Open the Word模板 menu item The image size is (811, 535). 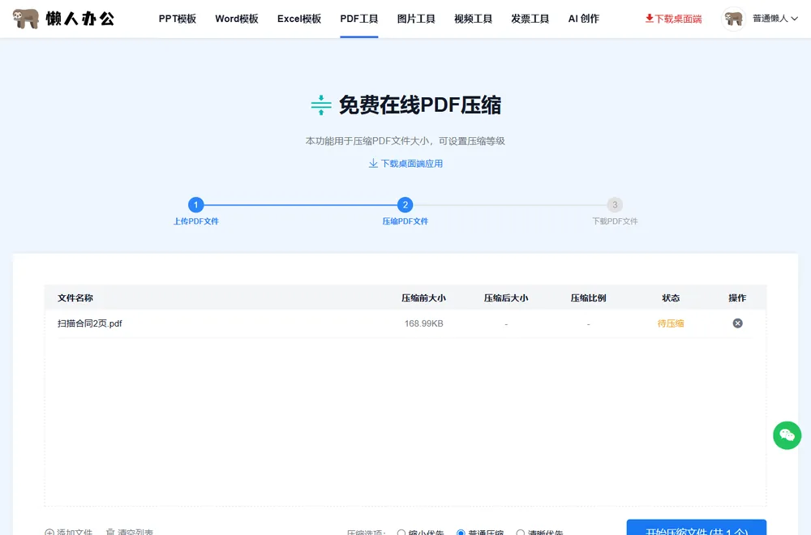(236, 19)
